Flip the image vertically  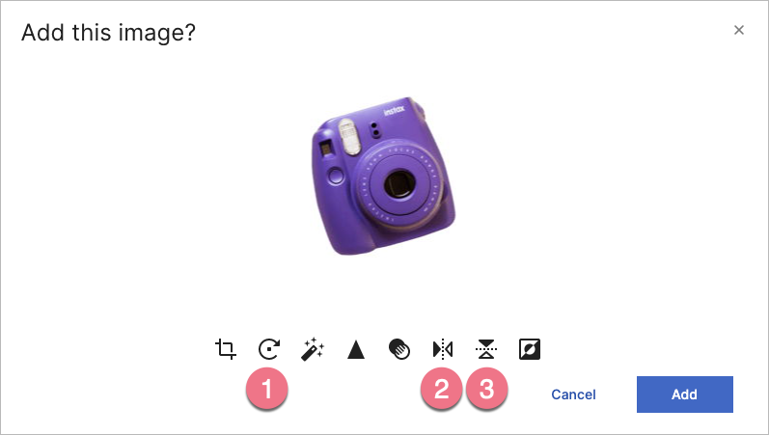(486, 349)
